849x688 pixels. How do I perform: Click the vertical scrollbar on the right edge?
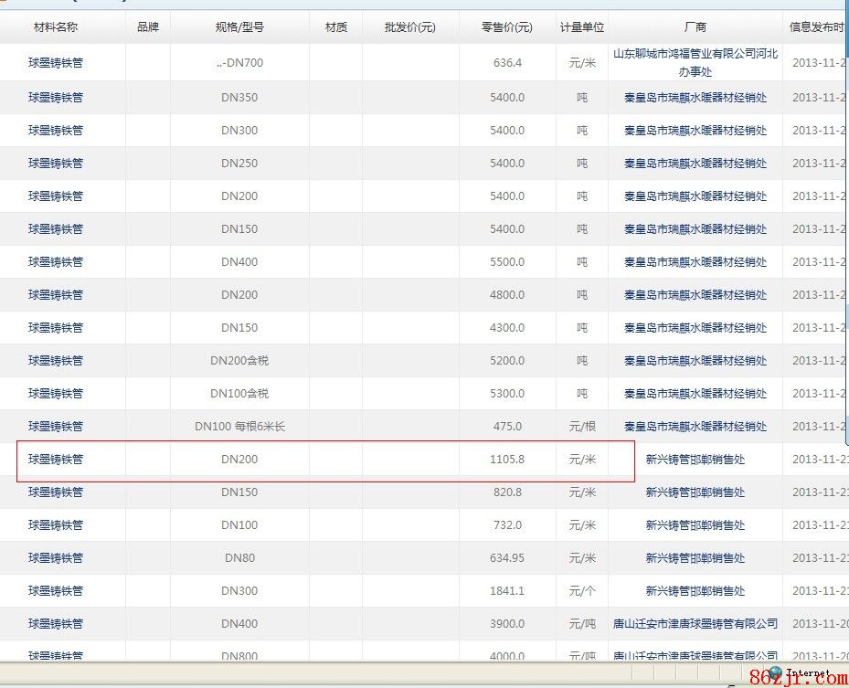(x=846, y=274)
